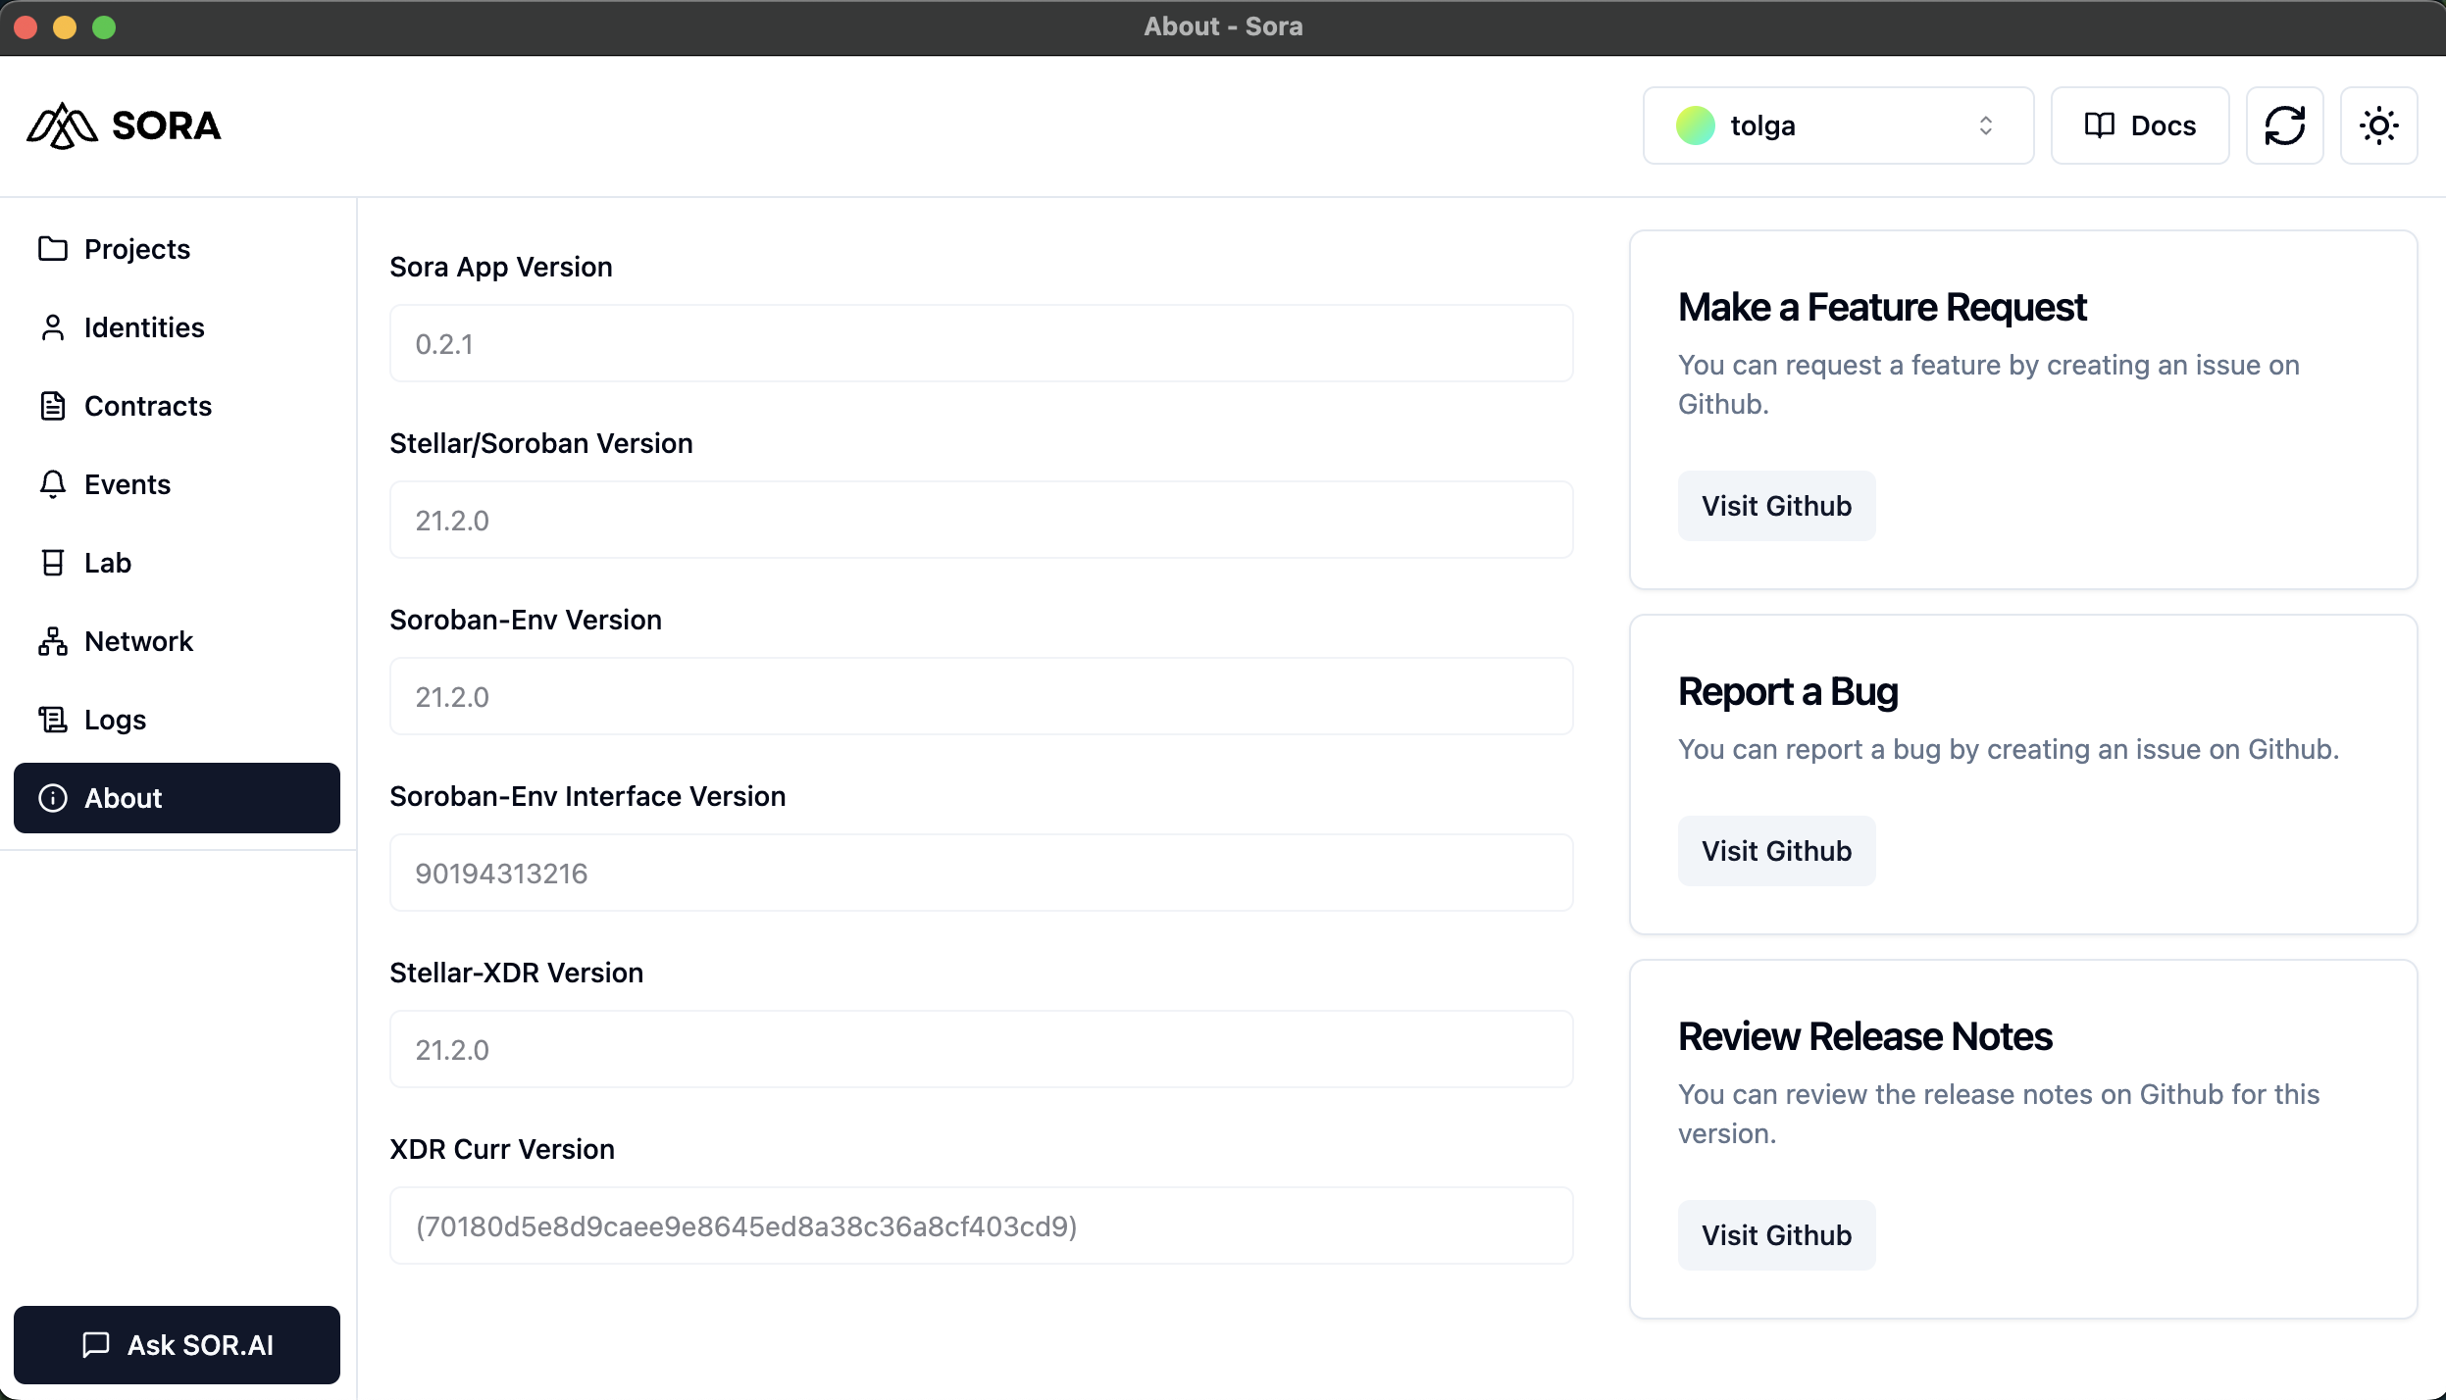2446x1400 pixels.
Task: Click the Stellar/Soroban Version field
Action: click(982, 520)
